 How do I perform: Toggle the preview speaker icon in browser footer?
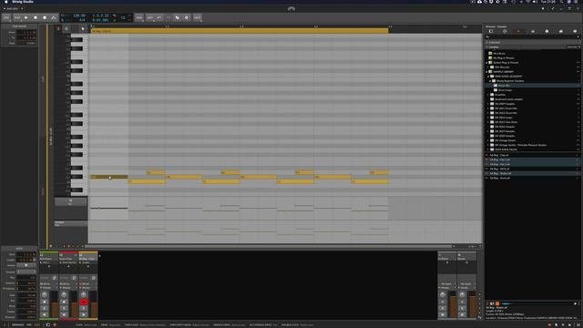[x=492, y=303]
